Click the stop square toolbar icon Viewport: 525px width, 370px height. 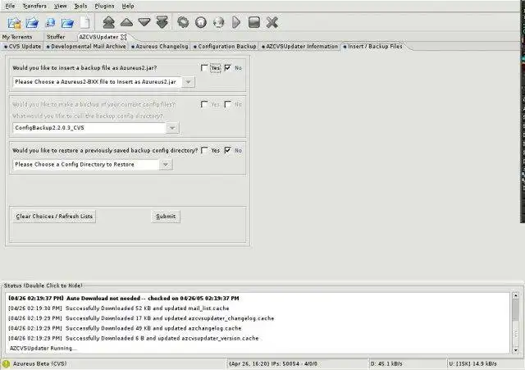[254, 22]
